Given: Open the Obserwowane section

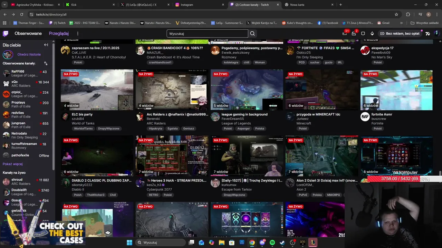Looking at the screenshot, I should click(28, 33).
